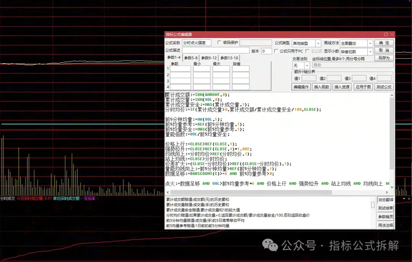Click the code line starting with 点火:=数据足够
Viewport: 412px width, 262px height.
277,184
